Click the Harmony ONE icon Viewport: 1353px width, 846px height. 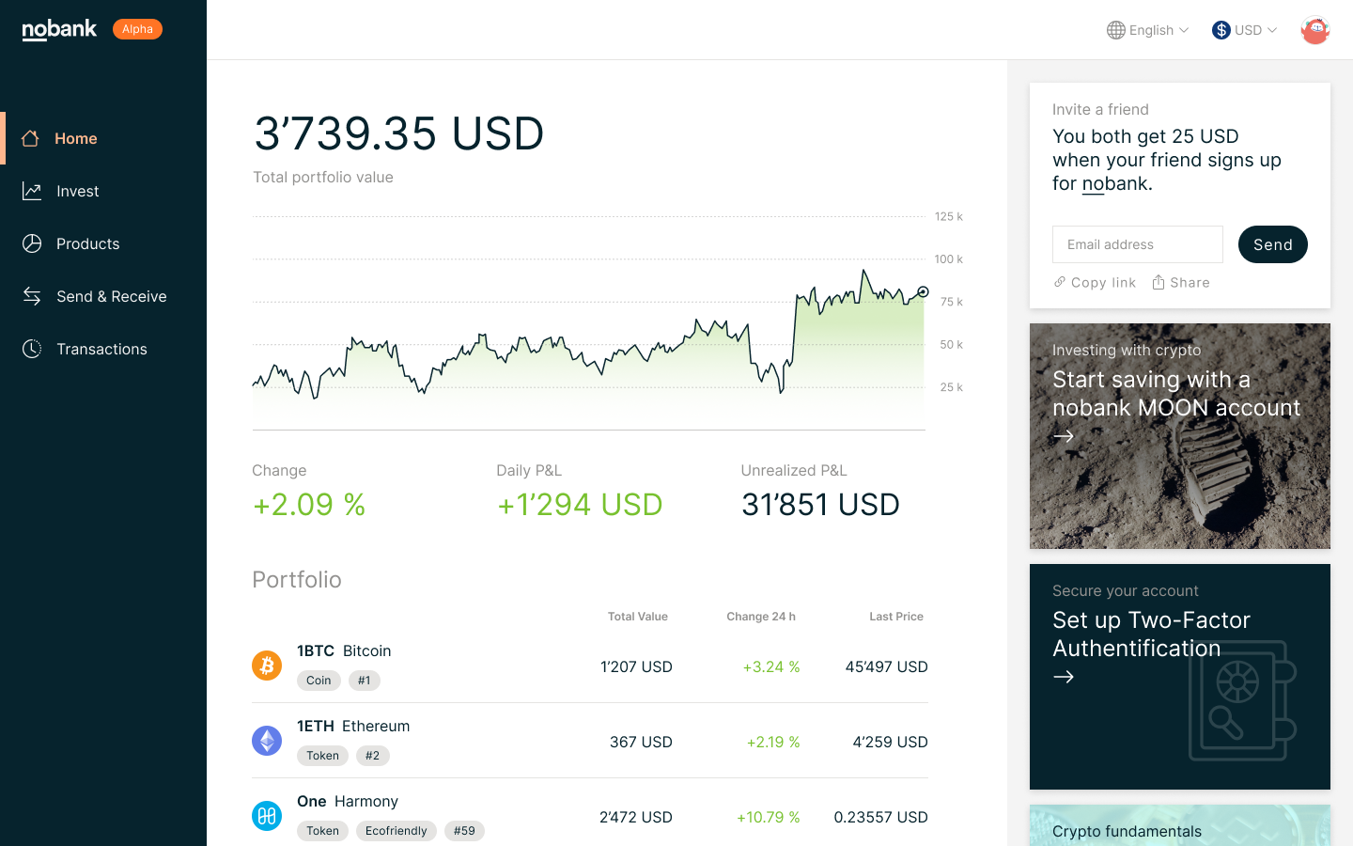click(267, 816)
